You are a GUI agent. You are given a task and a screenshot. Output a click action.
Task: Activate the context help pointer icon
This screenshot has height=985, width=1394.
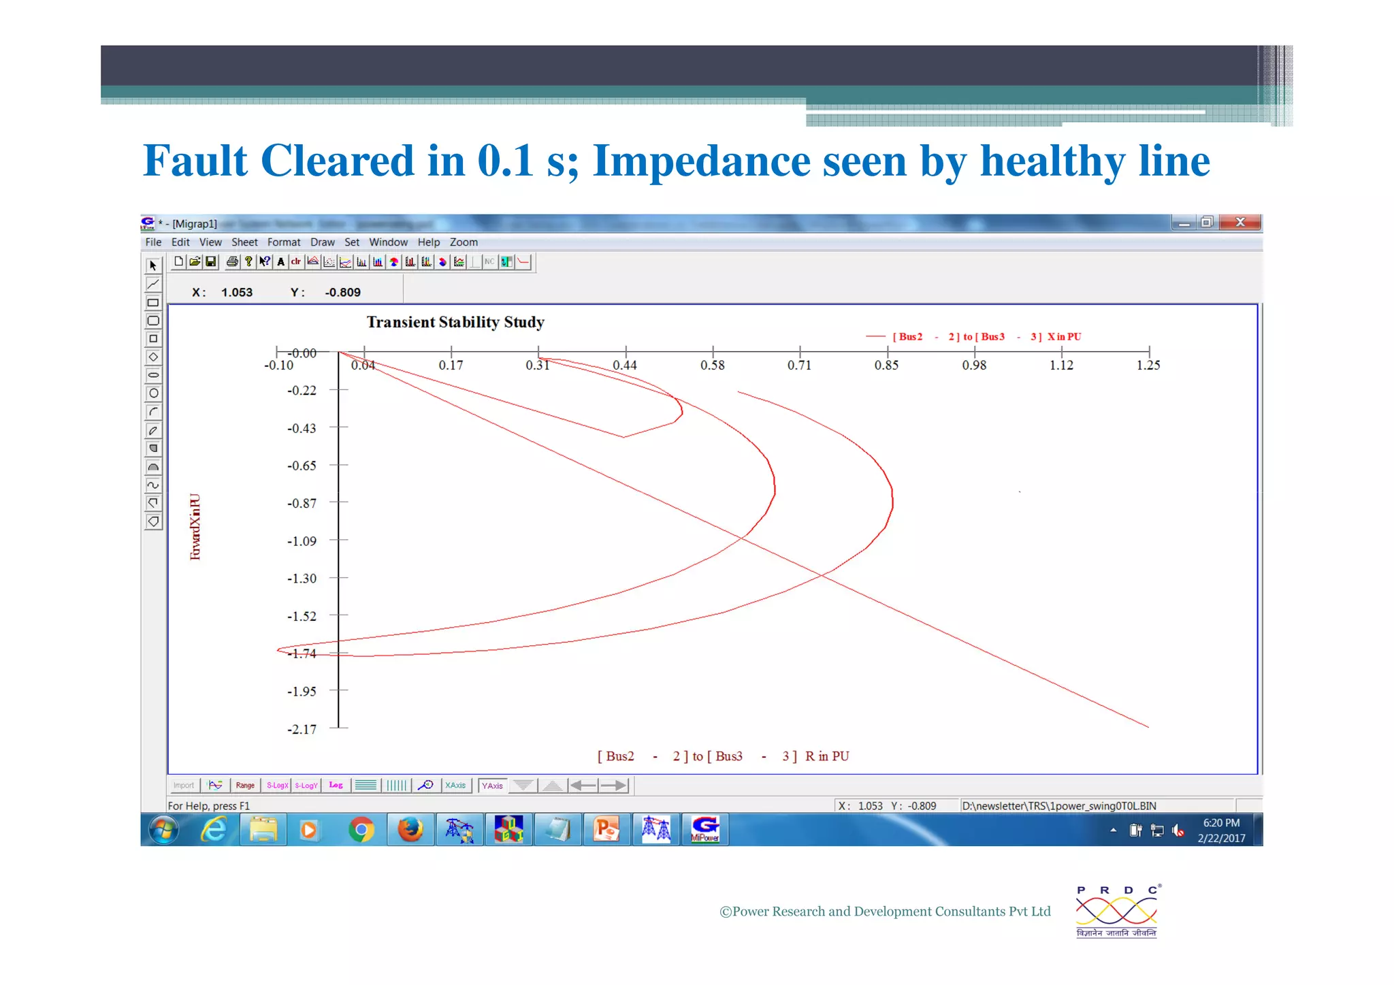point(265,262)
